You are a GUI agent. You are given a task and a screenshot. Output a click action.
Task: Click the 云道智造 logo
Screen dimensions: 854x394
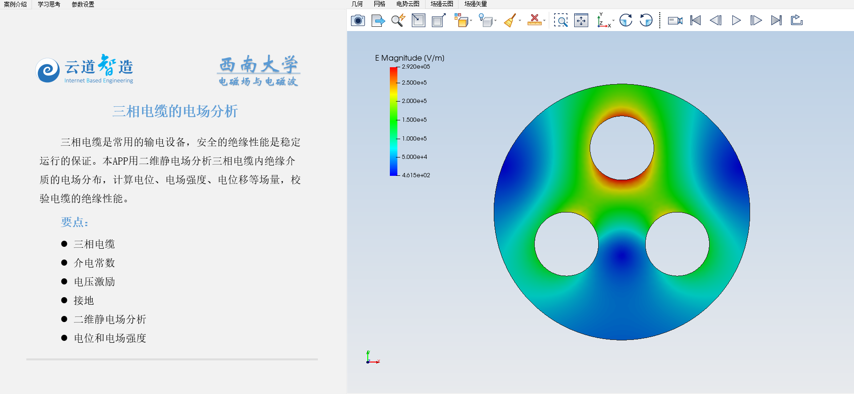[85, 69]
